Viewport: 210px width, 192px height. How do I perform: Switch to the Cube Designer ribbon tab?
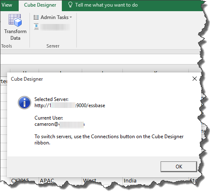(40, 5)
